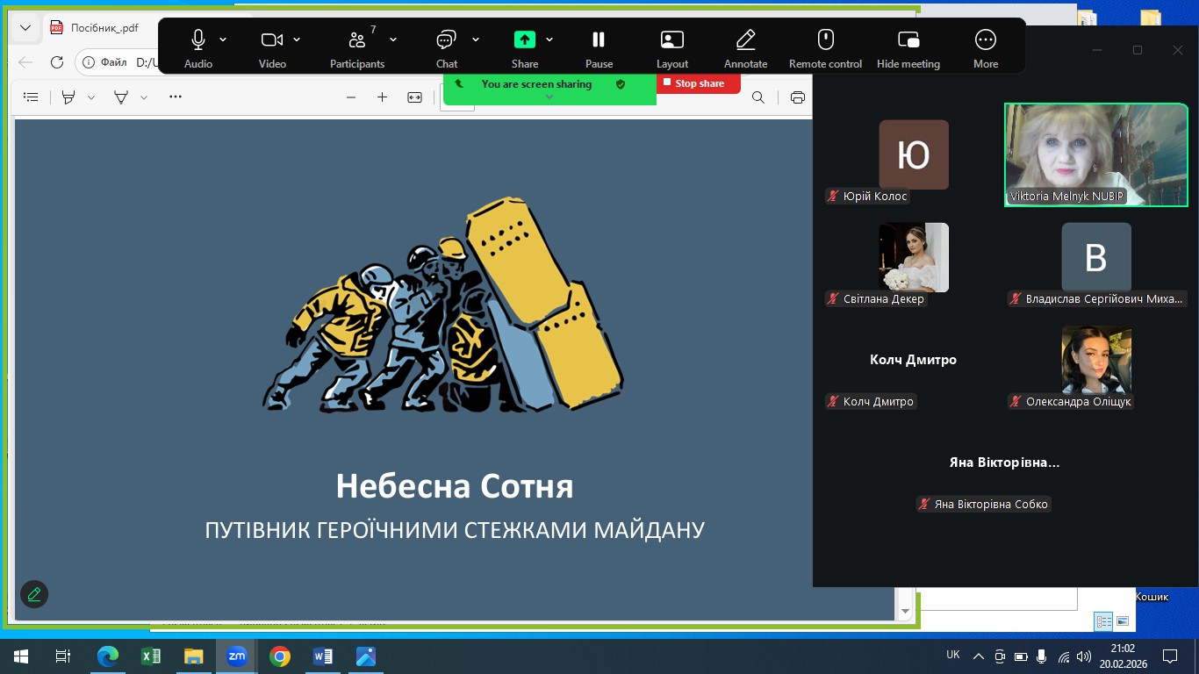
Task: Click the 'You are screen sharing' banner
Action: coord(536,84)
